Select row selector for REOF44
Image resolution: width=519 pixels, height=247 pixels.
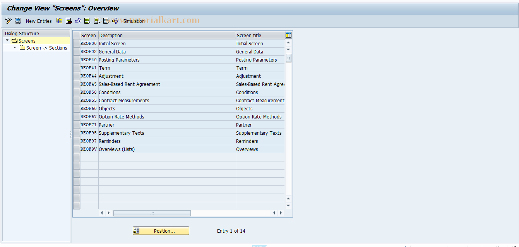(77, 76)
